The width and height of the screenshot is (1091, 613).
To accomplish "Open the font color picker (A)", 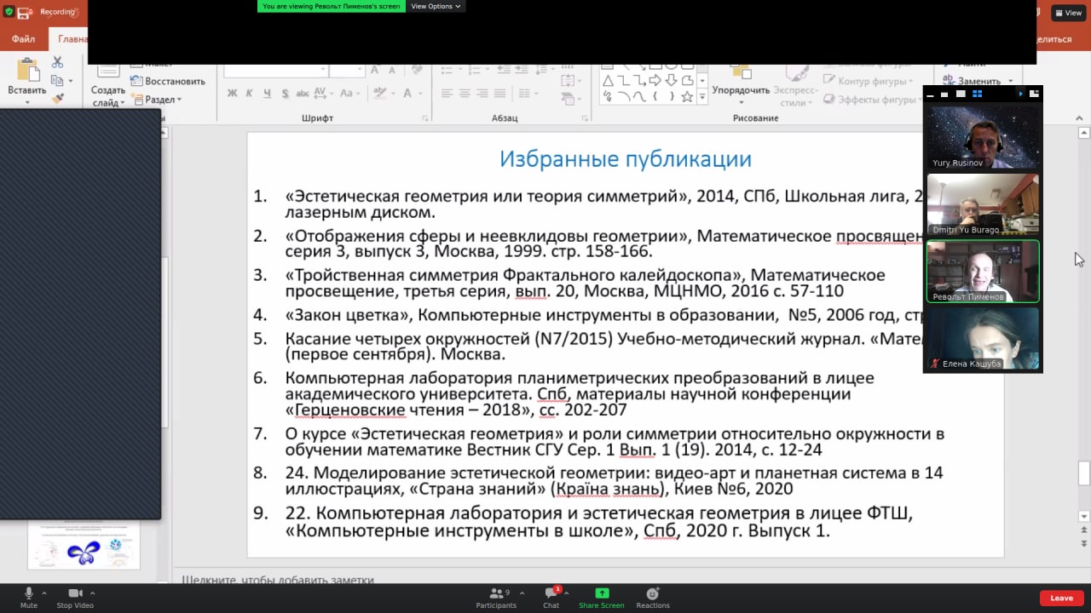I will (x=408, y=94).
